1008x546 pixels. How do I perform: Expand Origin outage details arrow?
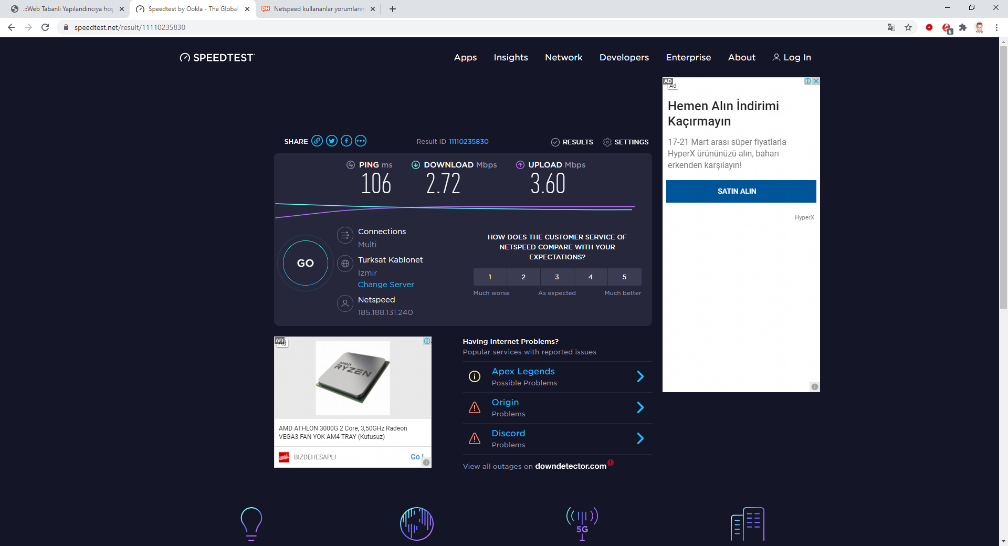click(640, 407)
